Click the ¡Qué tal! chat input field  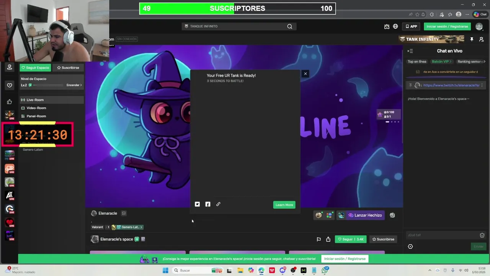tap(442, 235)
